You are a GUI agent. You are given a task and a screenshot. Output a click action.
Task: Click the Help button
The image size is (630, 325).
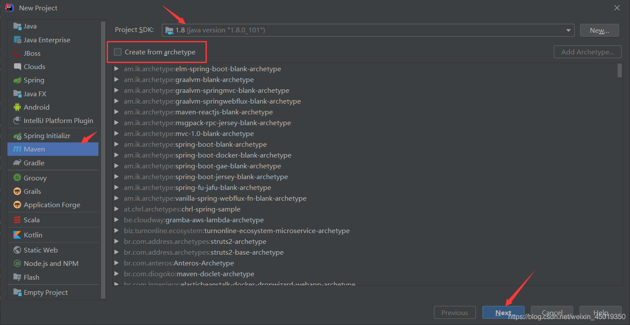tap(601, 312)
